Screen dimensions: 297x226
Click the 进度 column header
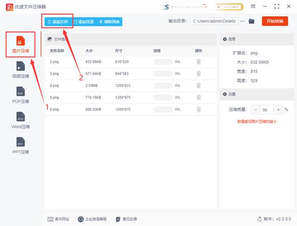157,51
